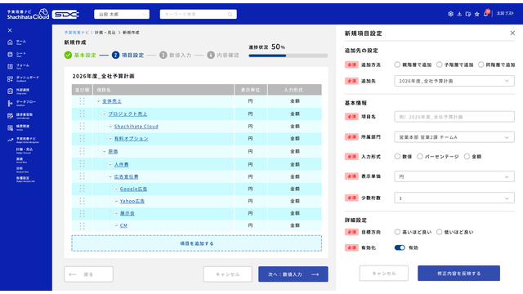
Task: Click the Shachihata Cloud logo
Action: tap(28, 14)
